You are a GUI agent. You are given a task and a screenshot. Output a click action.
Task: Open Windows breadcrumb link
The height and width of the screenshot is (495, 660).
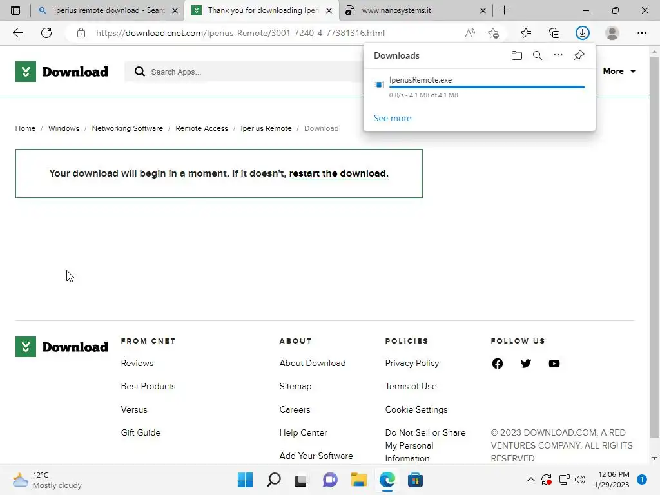pyautogui.click(x=64, y=128)
